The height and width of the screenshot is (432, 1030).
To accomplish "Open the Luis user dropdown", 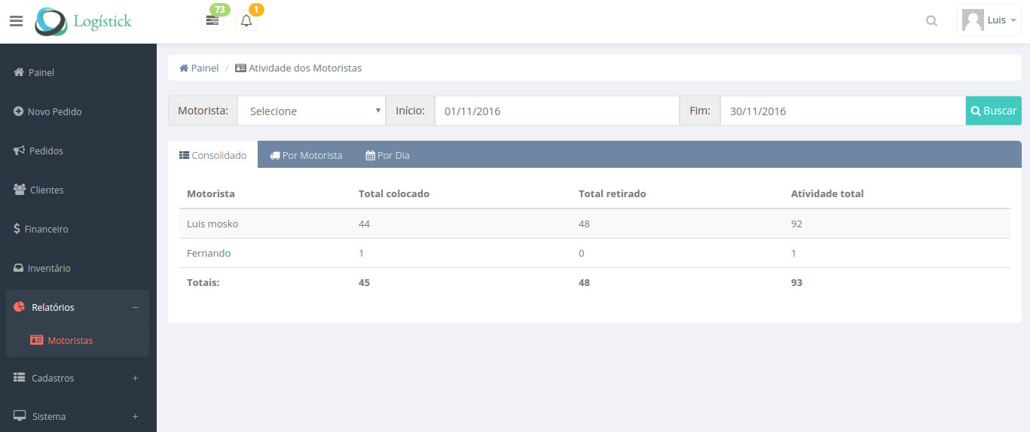I will 989,20.
